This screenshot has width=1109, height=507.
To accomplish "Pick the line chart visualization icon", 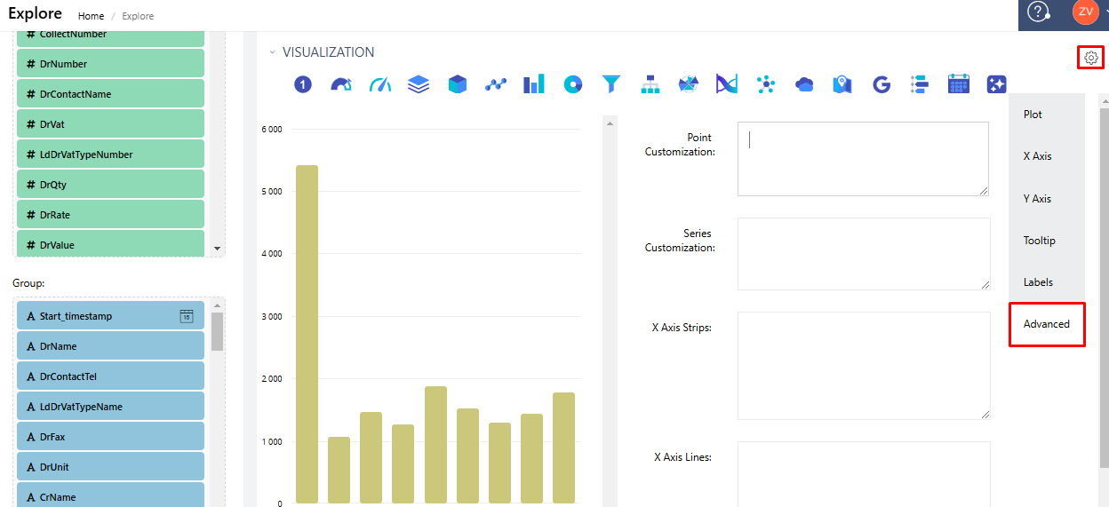I will 495,84.
